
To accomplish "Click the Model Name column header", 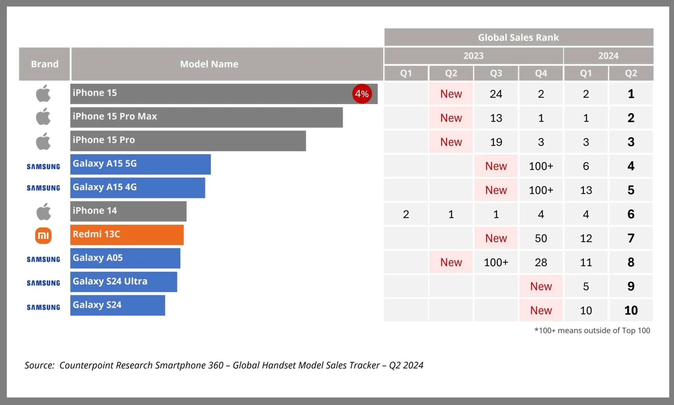I will point(227,64).
